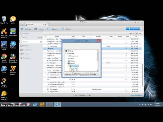This screenshot has height=122, width=163.
Task: Sort list by Time column header
Action: [73, 37]
